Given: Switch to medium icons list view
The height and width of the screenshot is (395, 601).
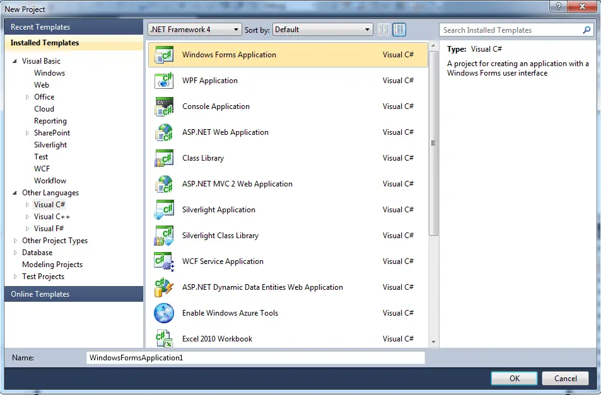Looking at the screenshot, I should point(399,30).
